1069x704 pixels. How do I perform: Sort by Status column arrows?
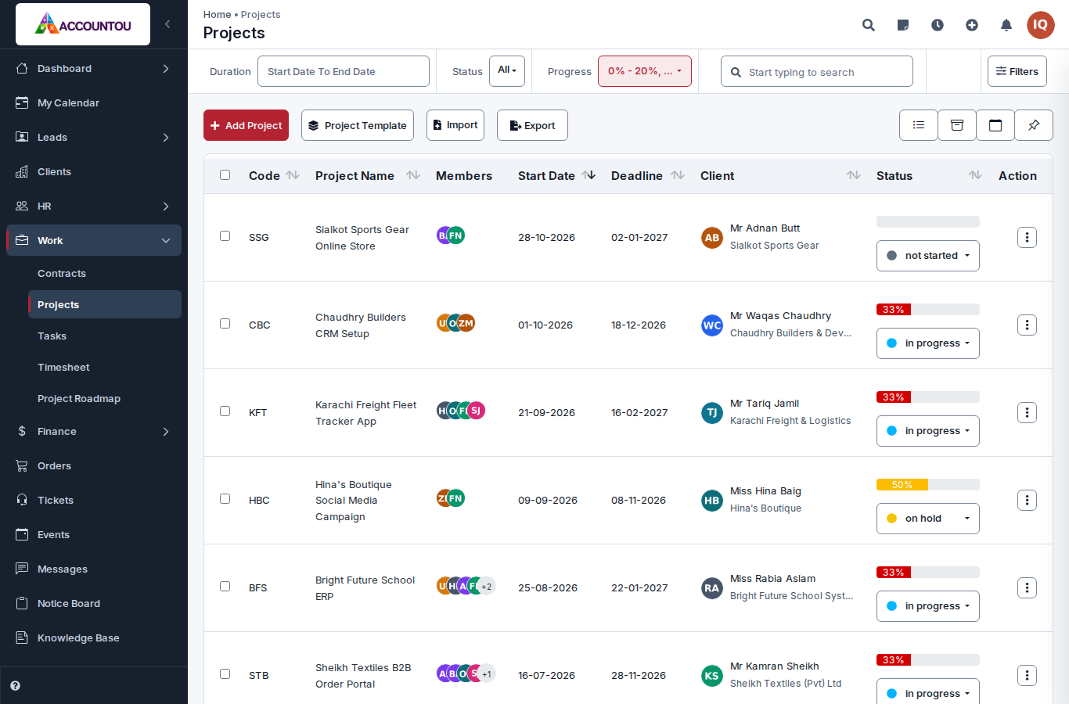(x=975, y=175)
